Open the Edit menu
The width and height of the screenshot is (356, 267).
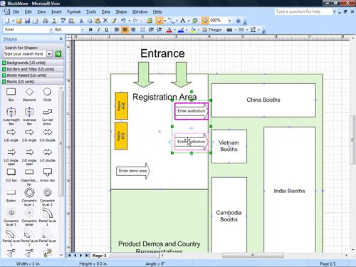click(x=28, y=11)
